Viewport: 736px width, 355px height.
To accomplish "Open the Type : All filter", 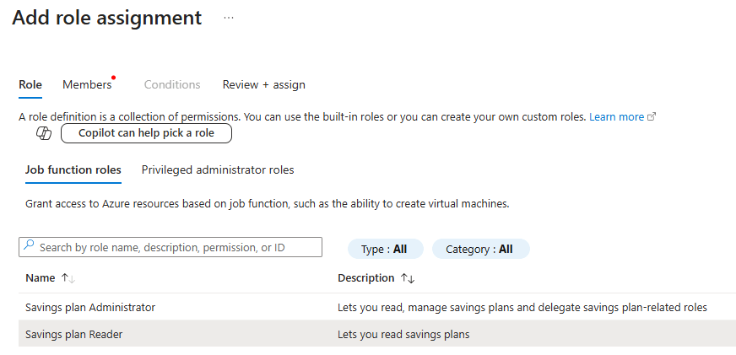I will pos(383,249).
